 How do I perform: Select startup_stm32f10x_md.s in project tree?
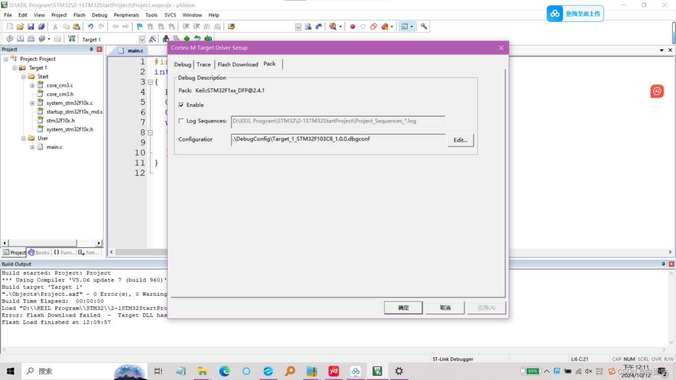(75, 112)
